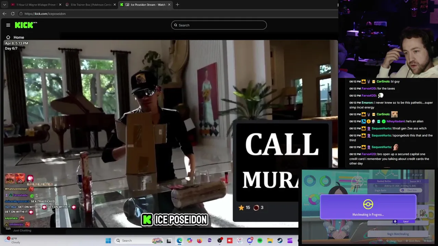Click the Matchmaking in Progress message
Screen dimensions: 438x246
pyautogui.click(x=368, y=215)
